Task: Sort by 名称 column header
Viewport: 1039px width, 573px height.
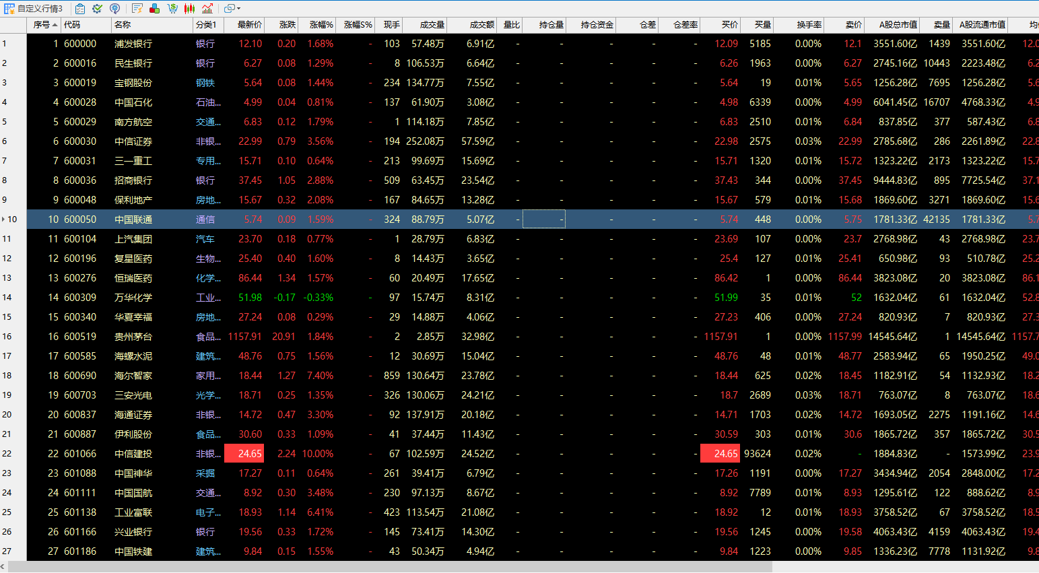Action: [152, 25]
